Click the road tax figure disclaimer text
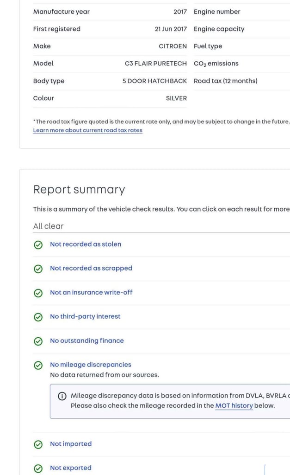 pos(161,122)
